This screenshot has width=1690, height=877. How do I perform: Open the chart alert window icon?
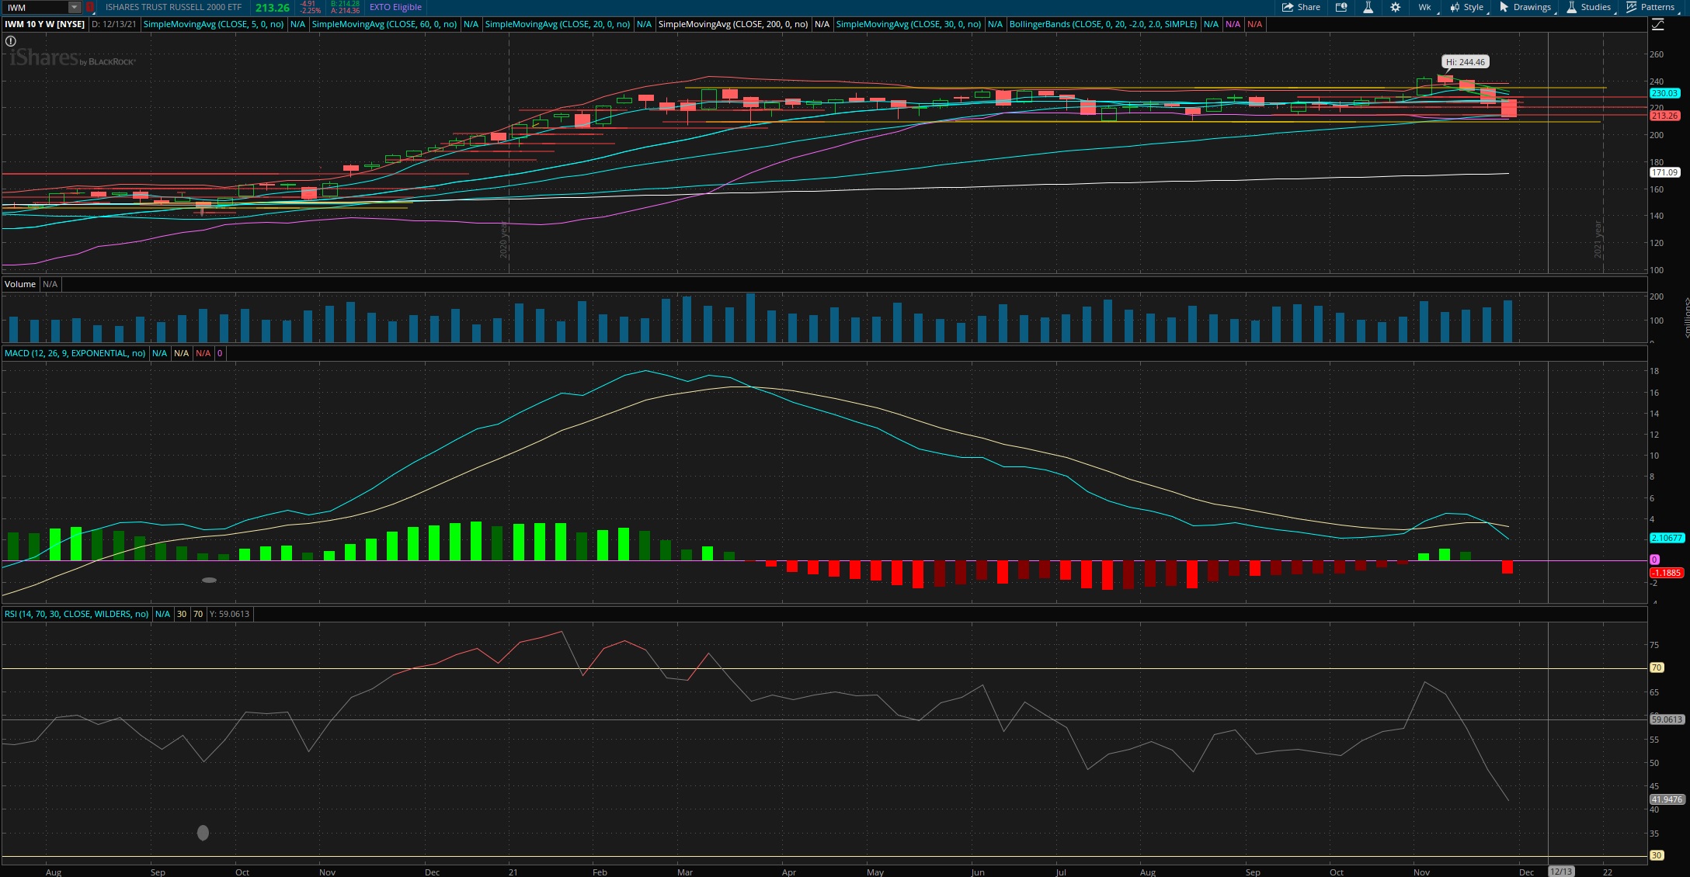1341,7
